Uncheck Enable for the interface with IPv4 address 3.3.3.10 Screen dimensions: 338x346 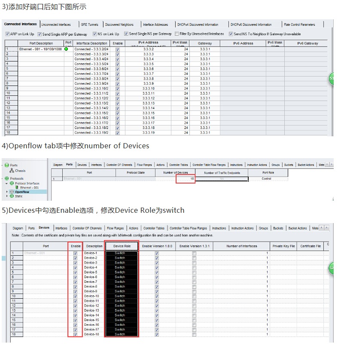tap(118, 89)
